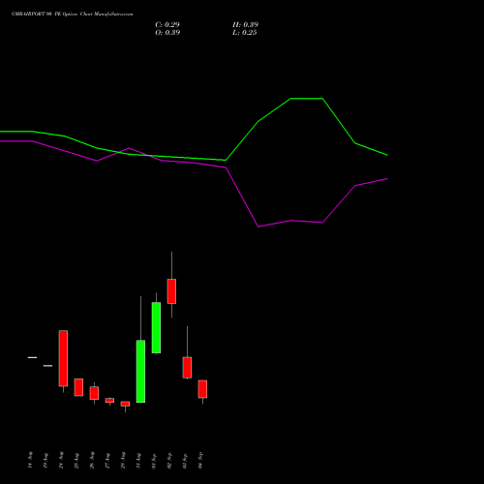Image resolution: width=484 pixels, height=484 pixels.
Task: Select the red candle above 03 Sep
Action: 187,368
